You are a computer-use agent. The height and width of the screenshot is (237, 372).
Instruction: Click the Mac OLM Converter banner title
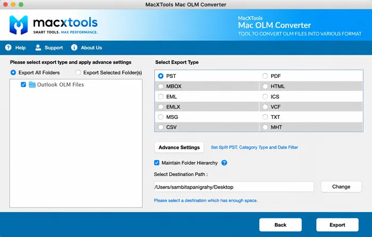[275, 25]
